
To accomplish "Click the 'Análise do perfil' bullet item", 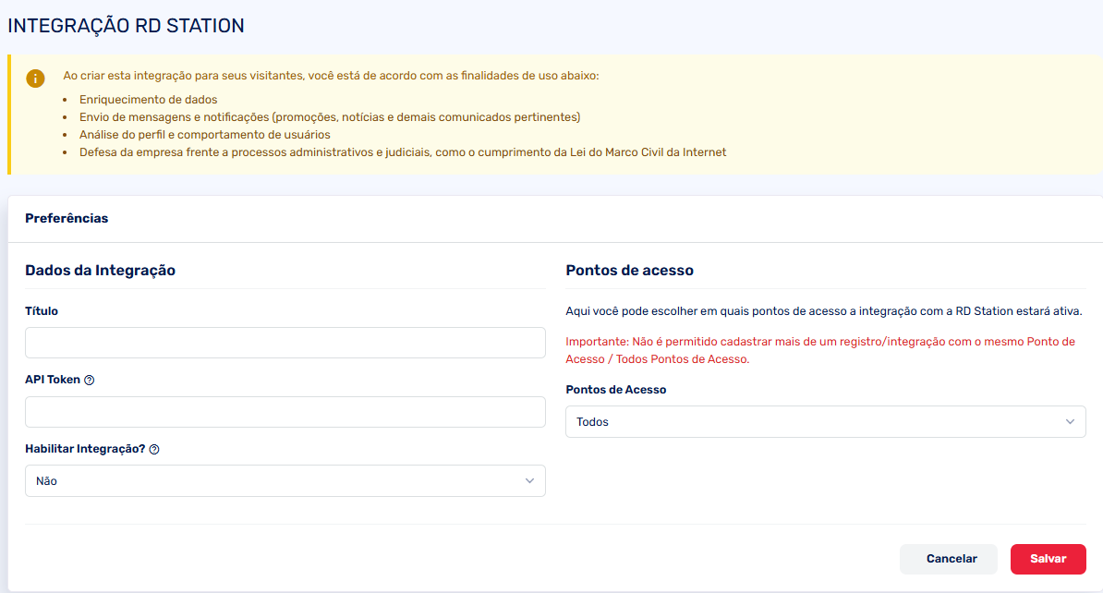I will [x=204, y=135].
